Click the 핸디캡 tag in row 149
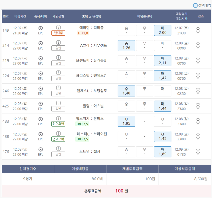The height and width of the screenshot is (198, 212). point(58,33)
